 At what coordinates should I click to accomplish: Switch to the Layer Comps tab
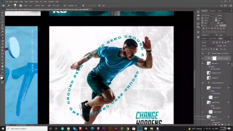point(213,39)
